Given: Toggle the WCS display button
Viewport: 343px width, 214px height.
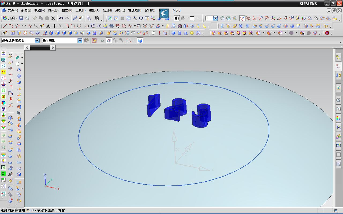Looking at the screenshot, I should coord(242,18).
